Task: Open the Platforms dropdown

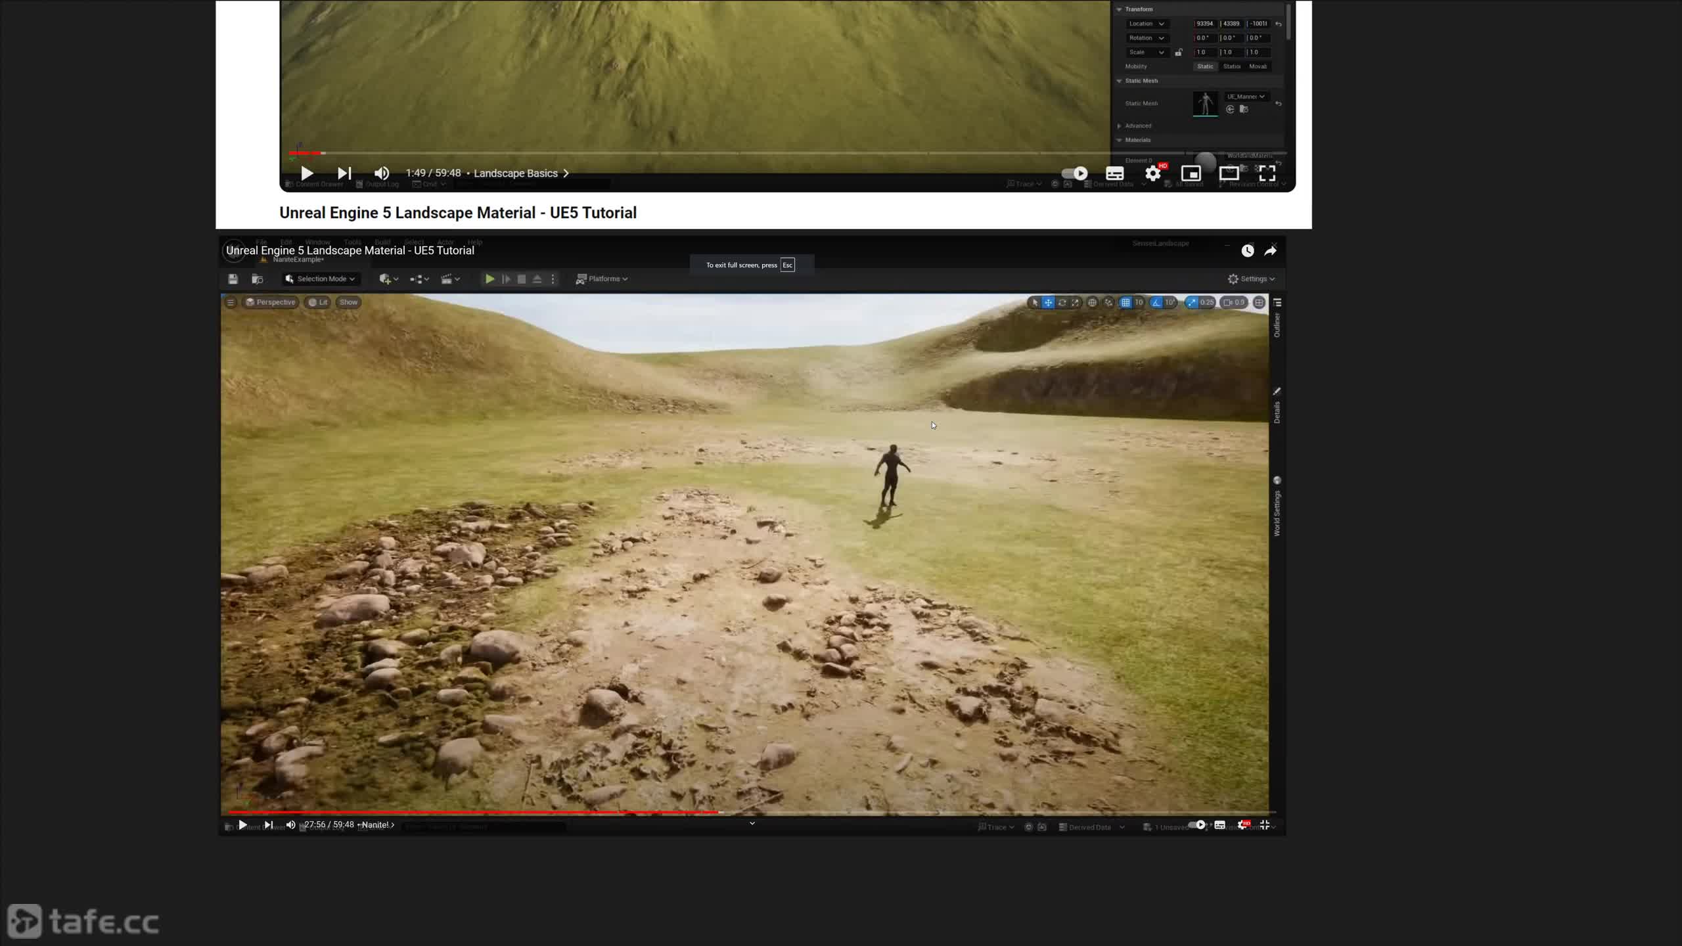Action: pyautogui.click(x=601, y=279)
